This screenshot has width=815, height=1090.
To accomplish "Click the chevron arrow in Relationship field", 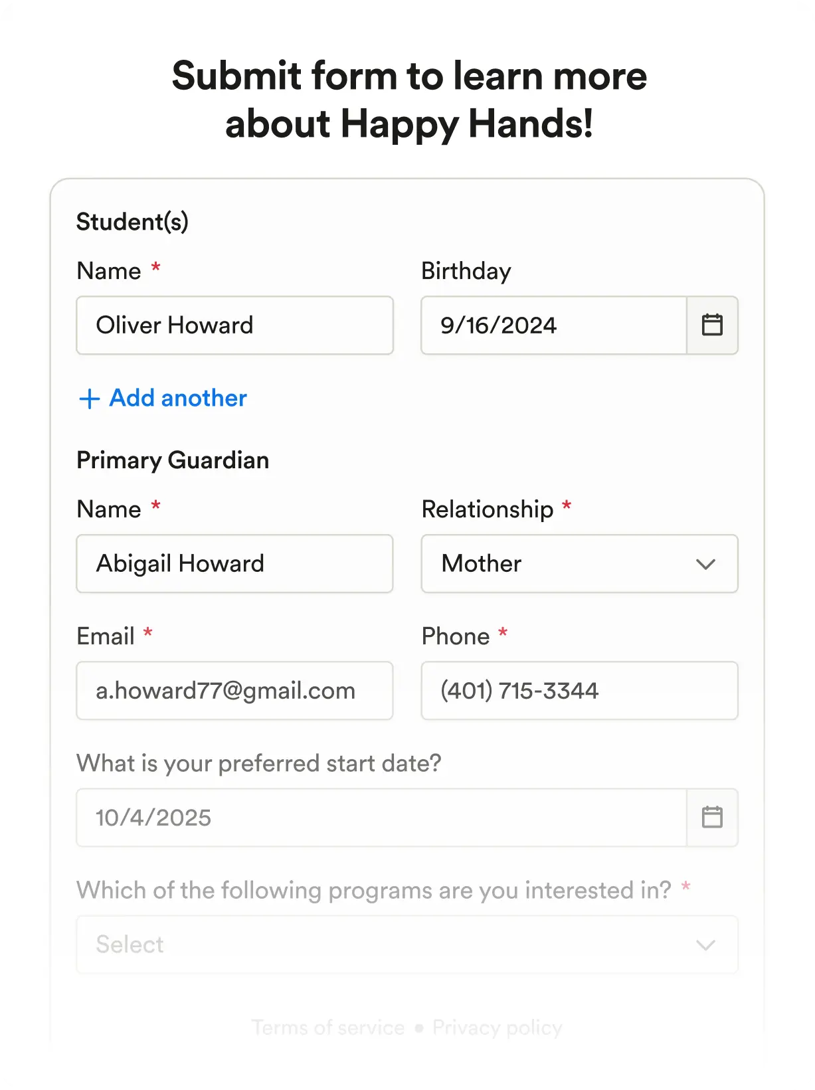I will (705, 564).
